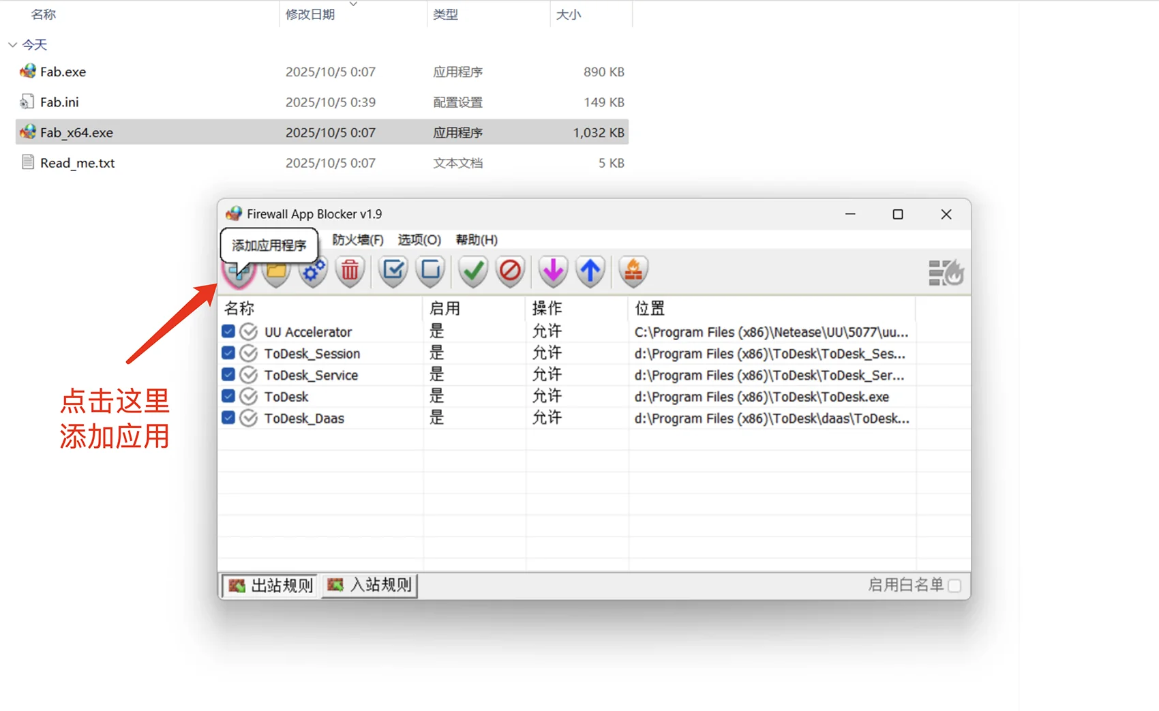Screen dimensions: 1159x711
Task: Open Firewall Settings flame brick icon
Action: pyautogui.click(x=633, y=271)
